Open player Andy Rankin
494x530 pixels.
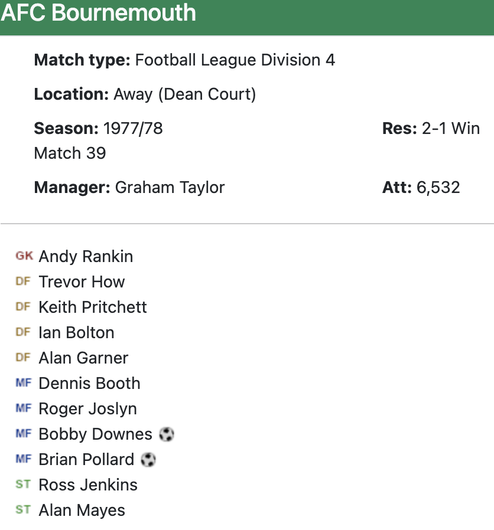click(x=86, y=257)
